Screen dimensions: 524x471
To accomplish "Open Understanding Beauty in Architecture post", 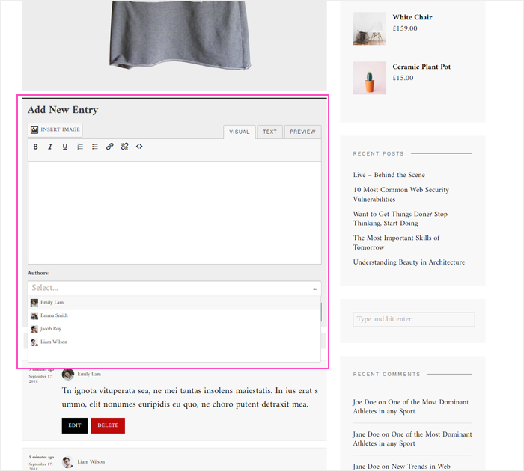I will point(409,262).
